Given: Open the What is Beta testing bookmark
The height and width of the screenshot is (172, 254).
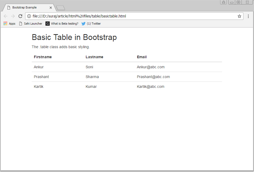Looking at the screenshot, I should point(64,24).
